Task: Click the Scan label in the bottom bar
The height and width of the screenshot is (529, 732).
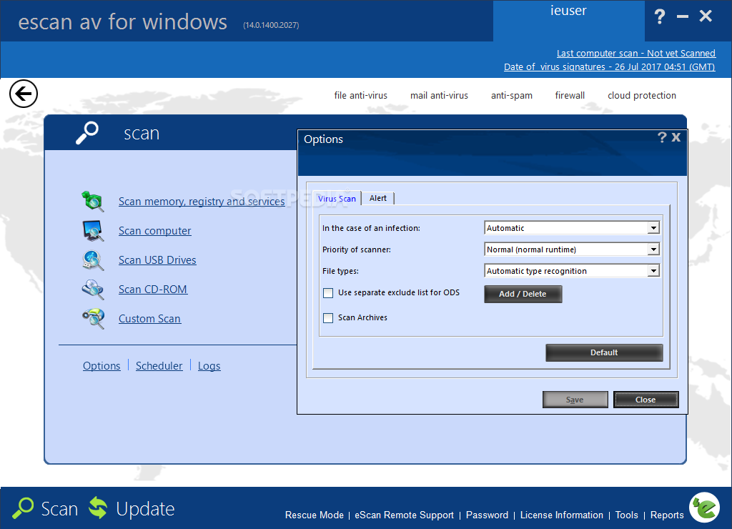Action: (59, 509)
